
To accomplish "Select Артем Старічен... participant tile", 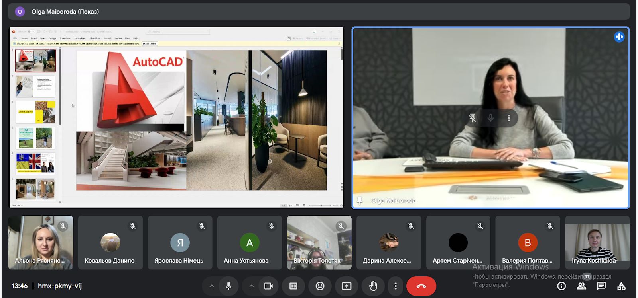I will click(458, 243).
